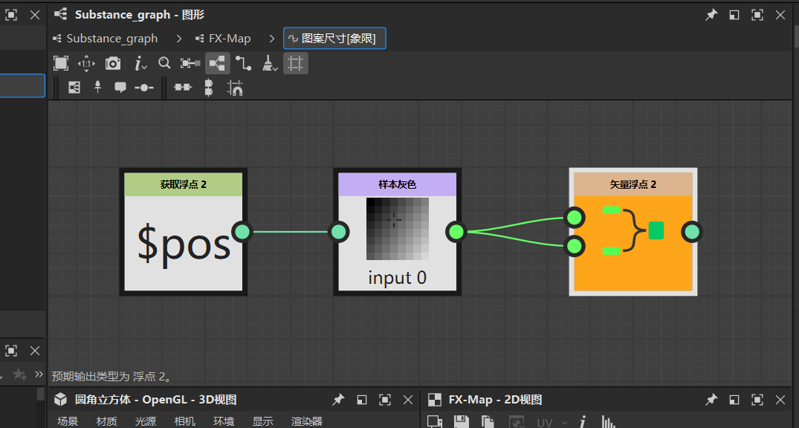The width and height of the screenshot is (799, 428).
Task: Open the 显示 menu in 3D view
Action: coord(263,421)
